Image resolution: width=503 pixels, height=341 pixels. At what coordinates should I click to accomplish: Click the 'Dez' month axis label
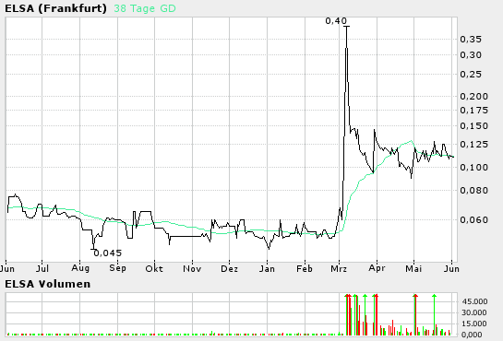pyautogui.click(x=230, y=268)
